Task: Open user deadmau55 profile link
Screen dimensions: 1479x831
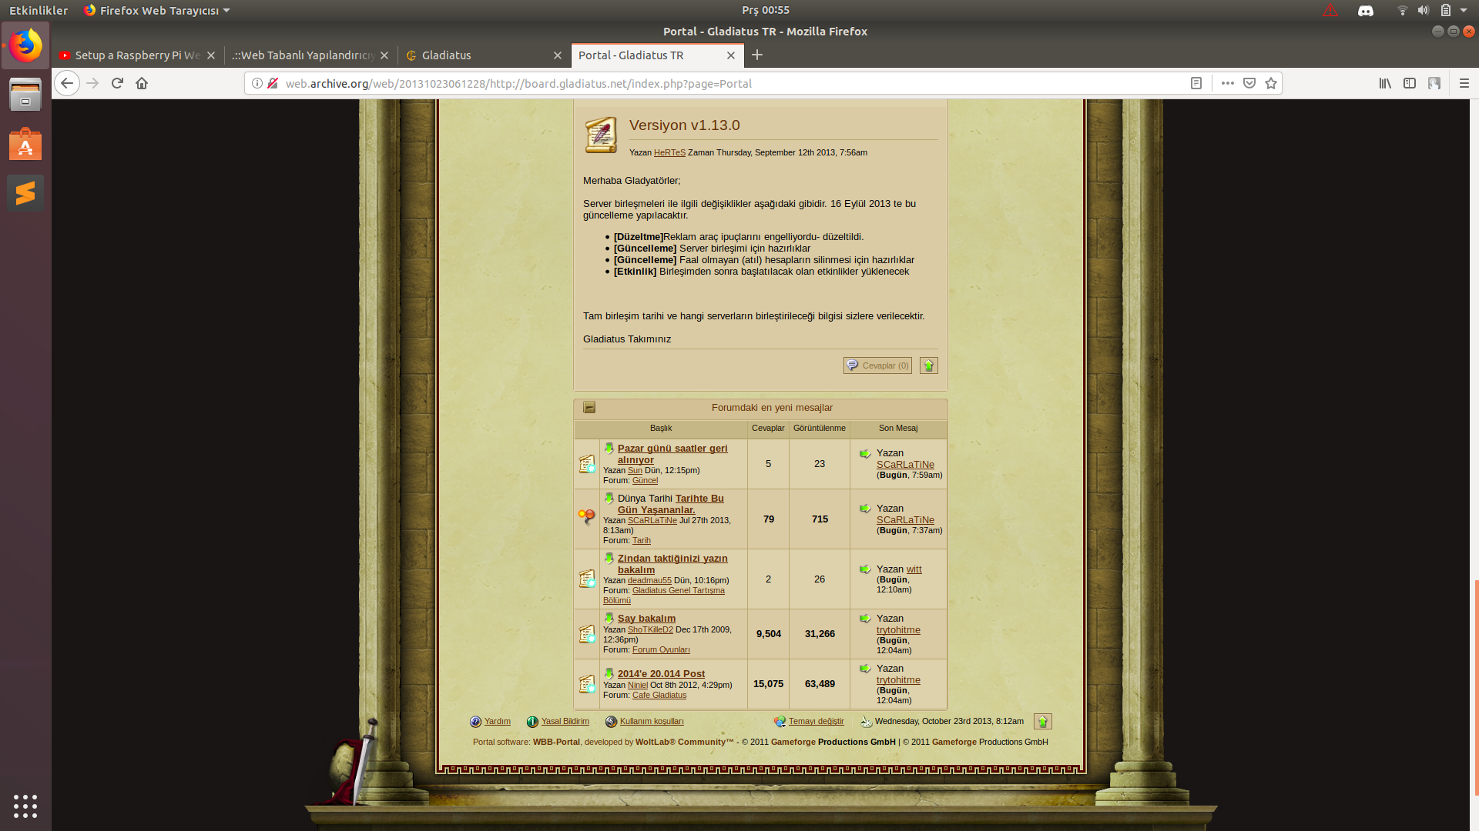Action: click(649, 580)
